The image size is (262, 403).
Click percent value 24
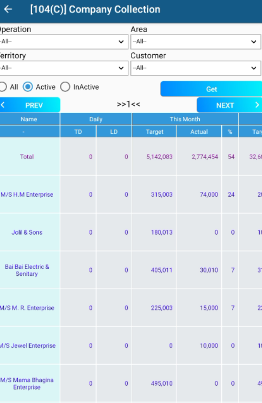231,195
